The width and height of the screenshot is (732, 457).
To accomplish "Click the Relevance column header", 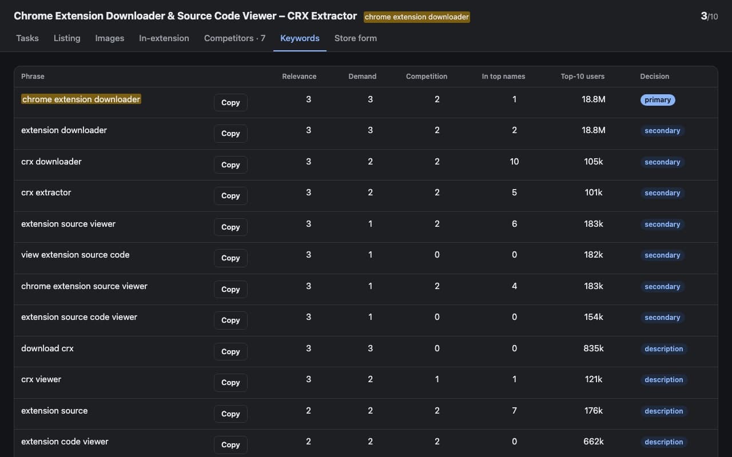I will (x=299, y=77).
